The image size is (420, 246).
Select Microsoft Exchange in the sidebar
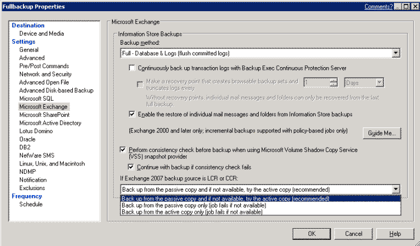coord(44,107)
